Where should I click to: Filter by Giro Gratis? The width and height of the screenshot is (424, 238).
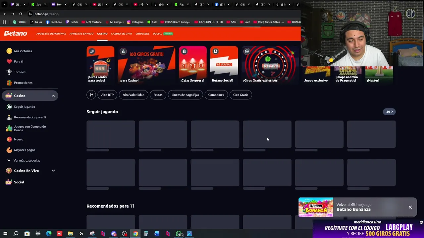[x=240, y=95]
